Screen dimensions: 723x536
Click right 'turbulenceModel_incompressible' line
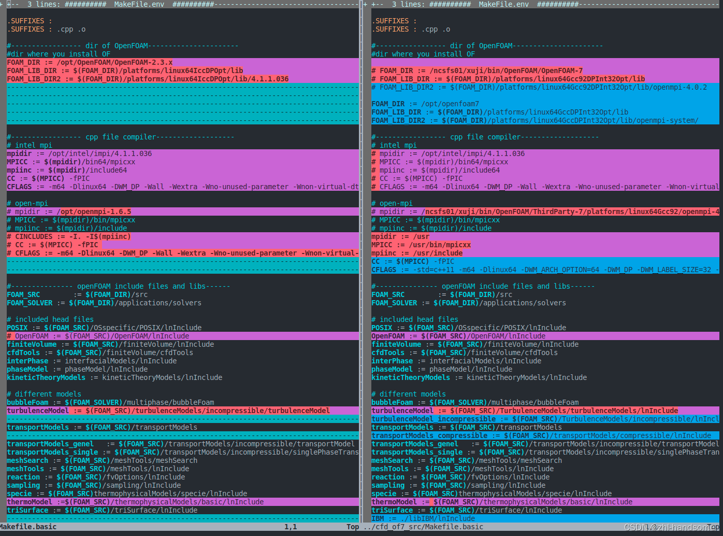(545, 419)
